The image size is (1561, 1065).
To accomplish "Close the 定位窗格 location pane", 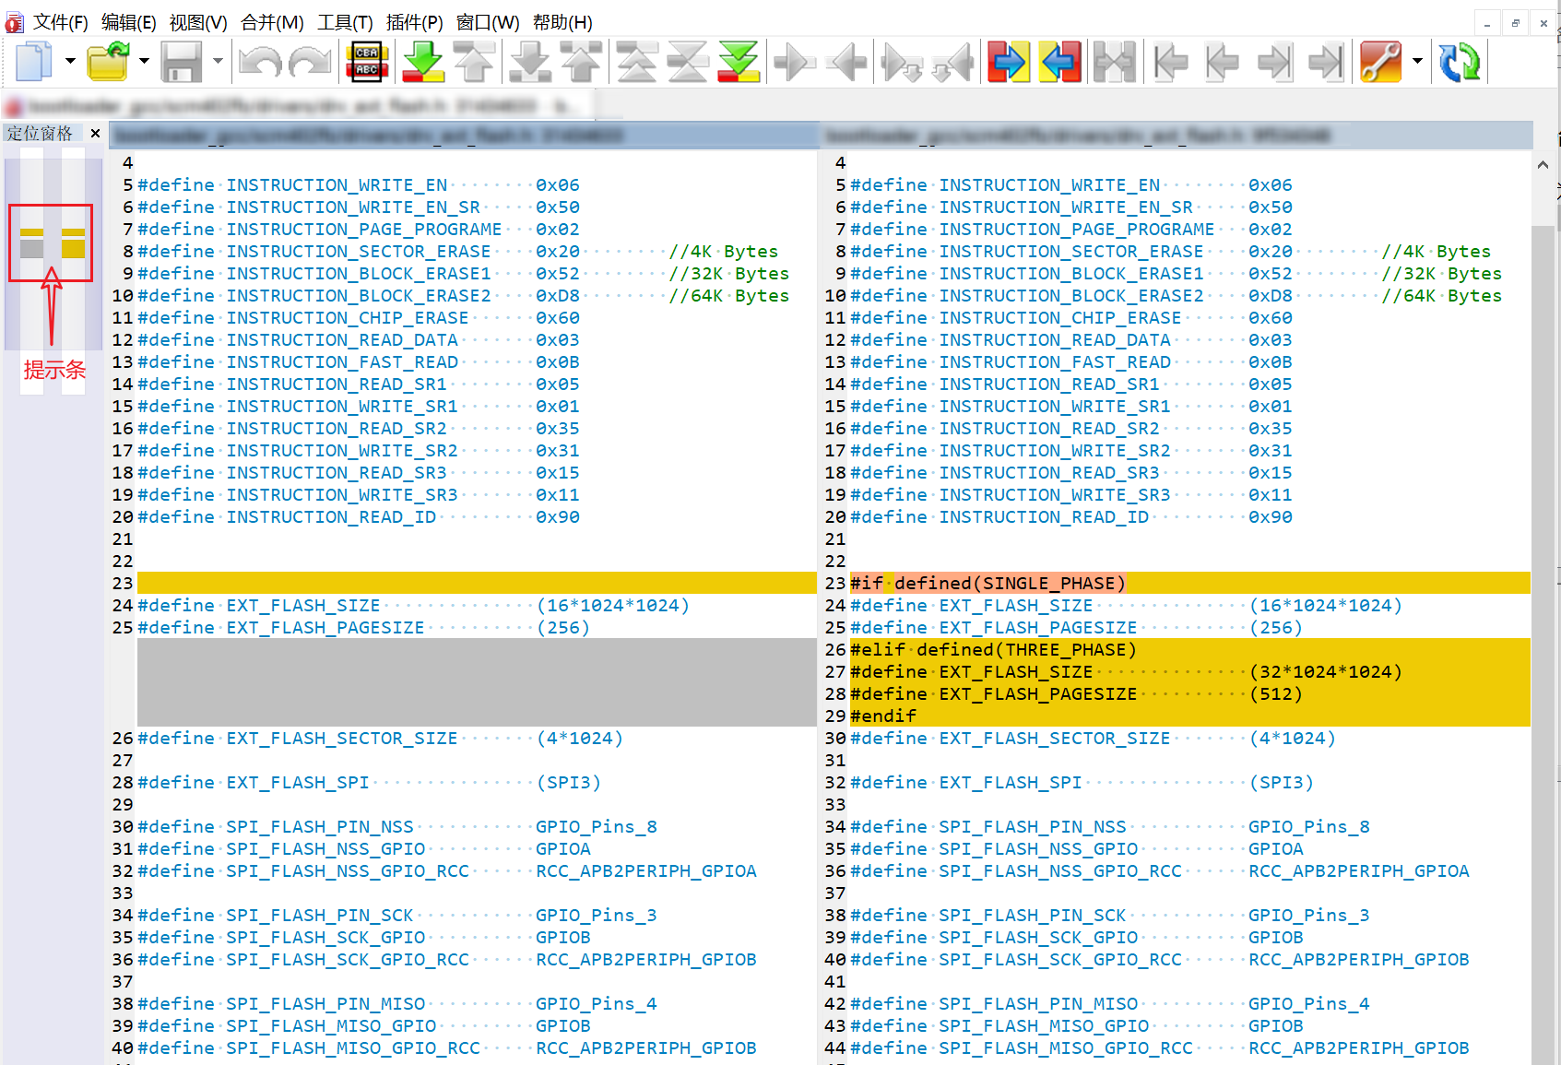I will tap(95, 134).
